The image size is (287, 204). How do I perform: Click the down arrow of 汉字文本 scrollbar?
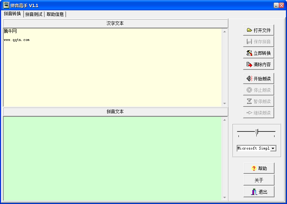click(225, 104)
